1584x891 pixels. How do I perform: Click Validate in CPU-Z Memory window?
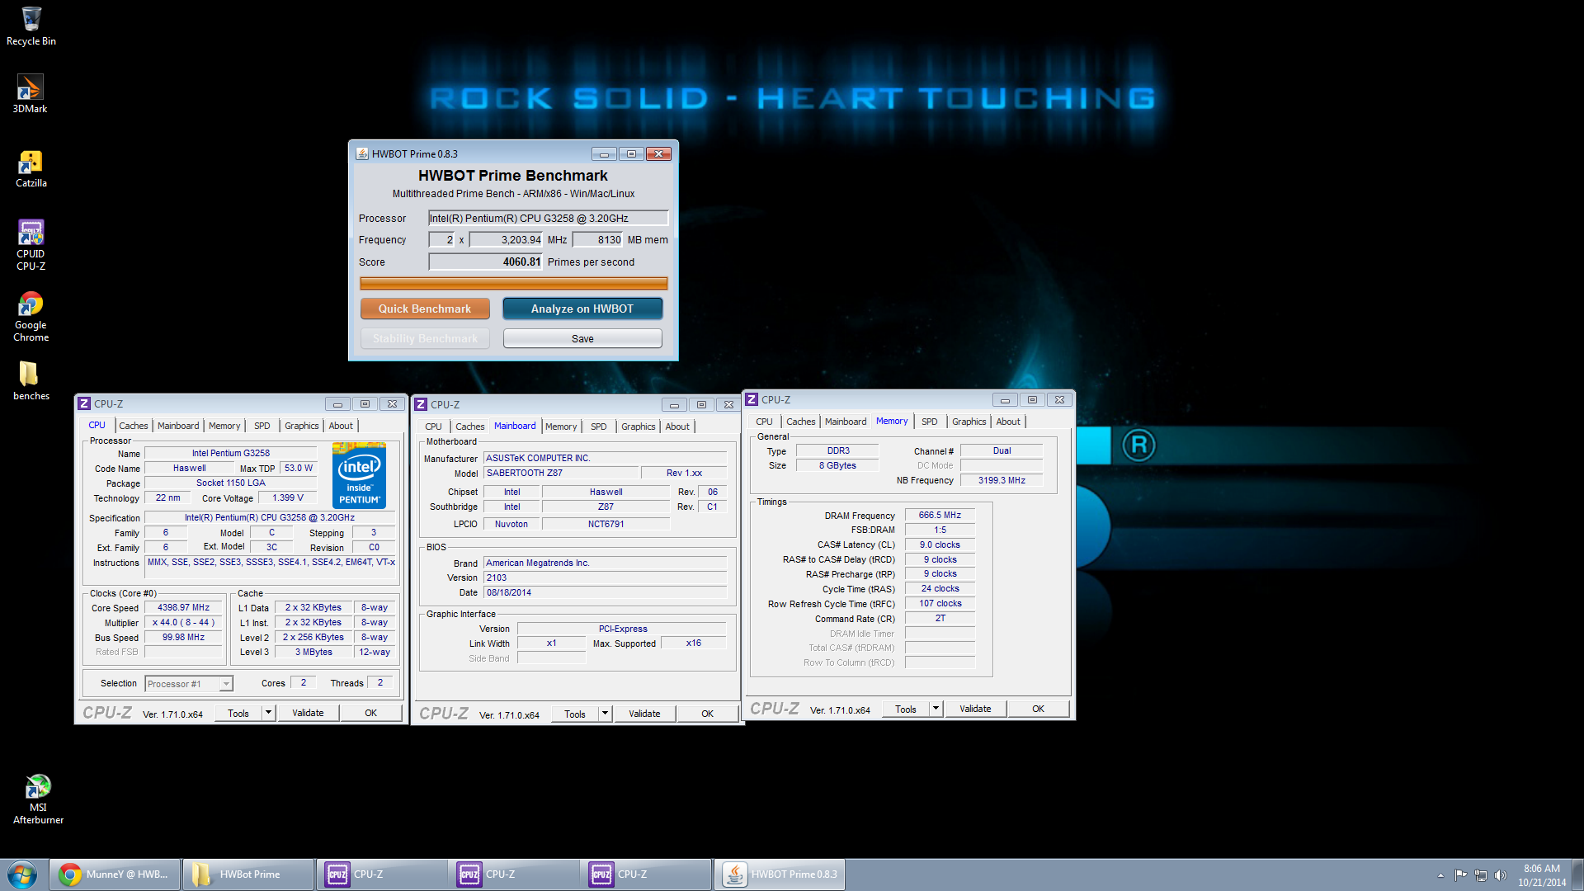click(x=975, y=709)
